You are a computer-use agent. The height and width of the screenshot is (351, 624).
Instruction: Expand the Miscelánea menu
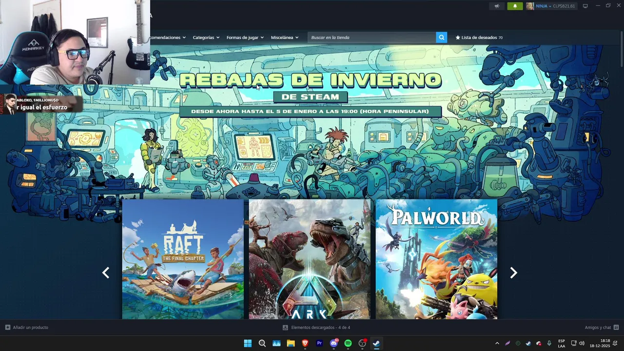(285, 38)
